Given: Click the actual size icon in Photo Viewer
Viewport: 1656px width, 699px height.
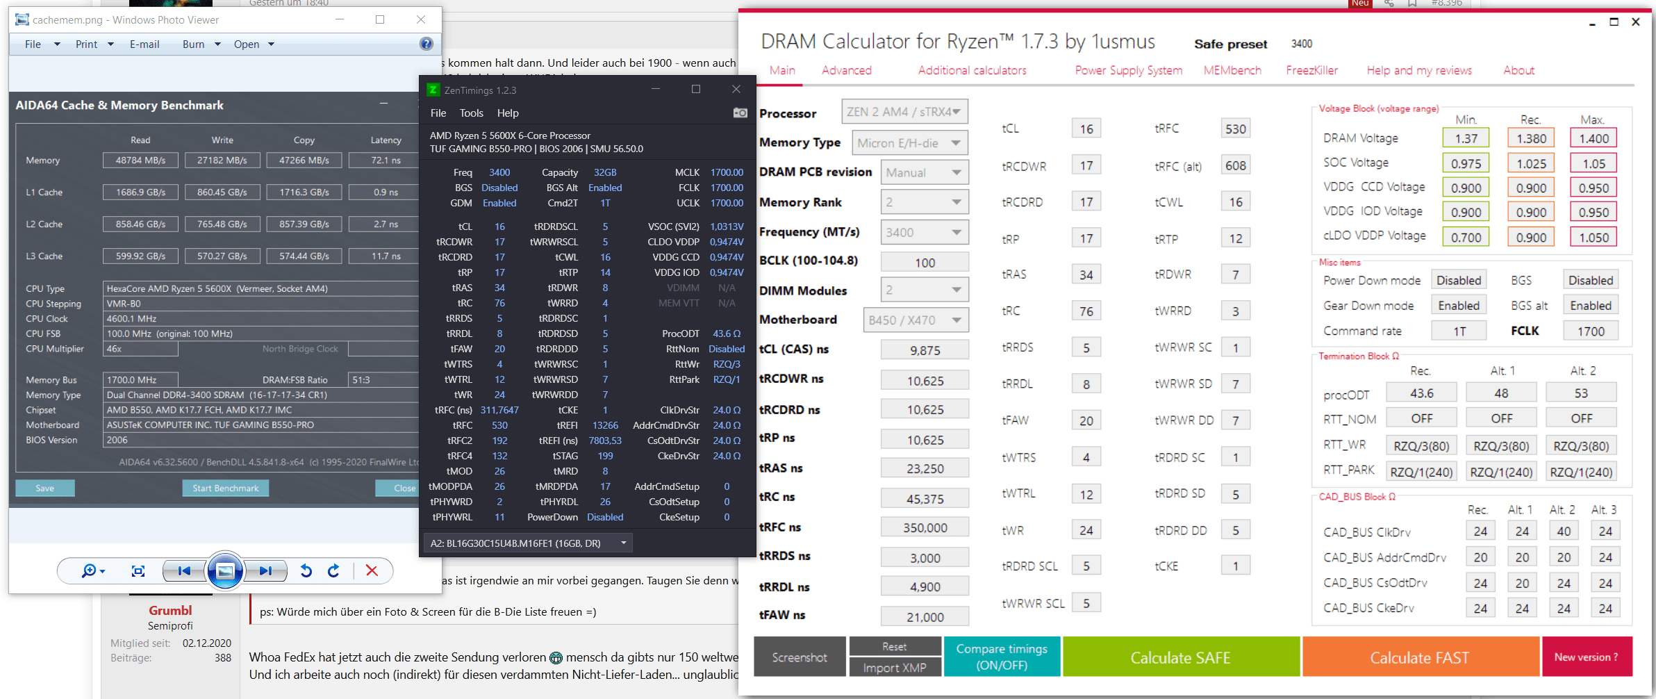Looking at the screenshot, I should 138,571.
